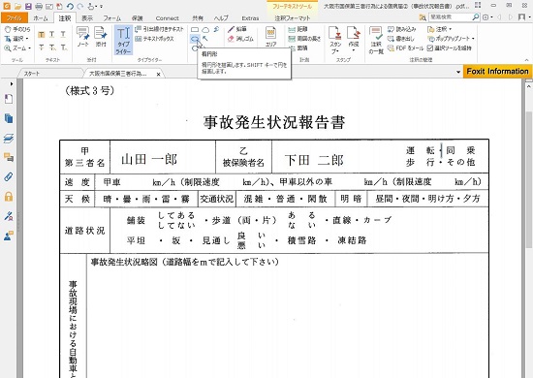Viewport: 533px width, 378px height.
Task: Open the Attachments paperclip panel in sidebar
Action: [x=9, y=176]
